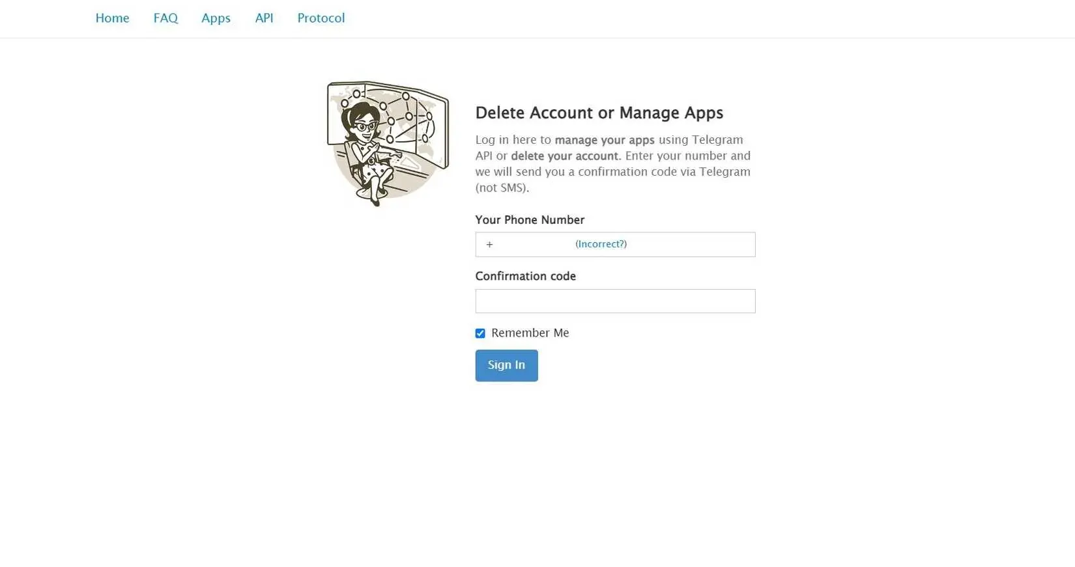Click the Remember Me label text
1075x567 pixels.
[x=530, y=333]
